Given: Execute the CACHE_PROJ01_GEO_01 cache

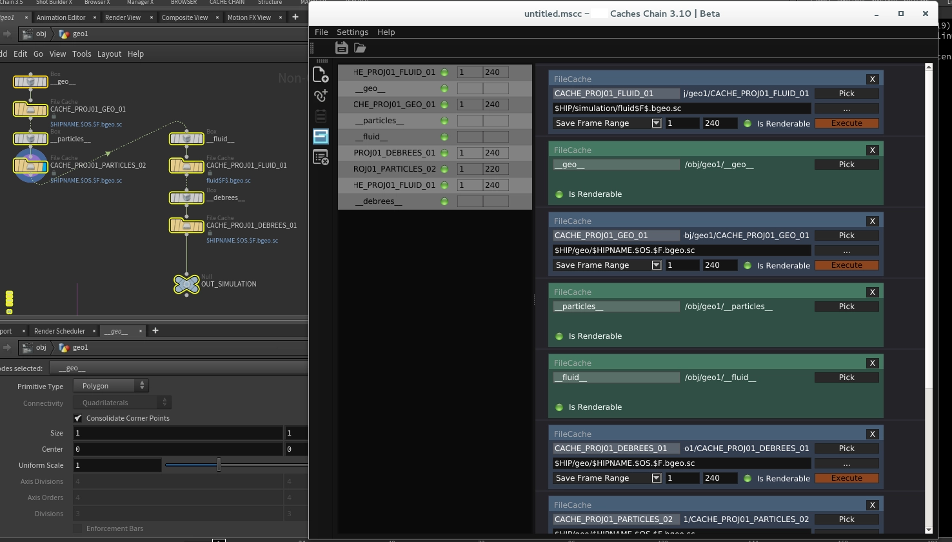Looking at the screenshot, I should (846, 265).
